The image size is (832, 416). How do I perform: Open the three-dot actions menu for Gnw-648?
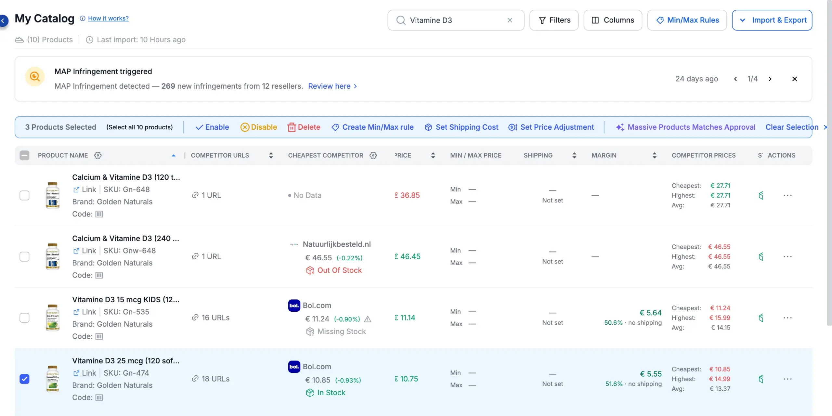[787, 256]
